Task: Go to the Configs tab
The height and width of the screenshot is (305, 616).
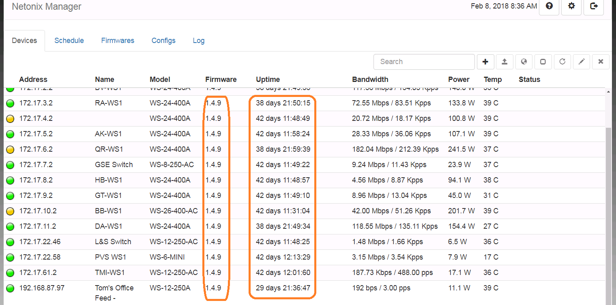Action: [x=163, y=41]
